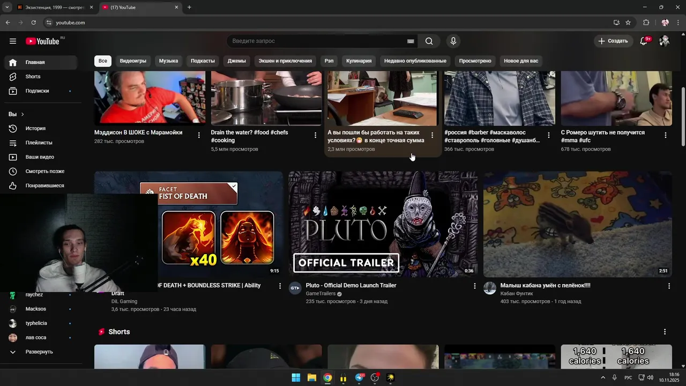Viewport: 686px width, 386px height.
Task: Open the Telegram taskbar icon
Action: point(359,377)
